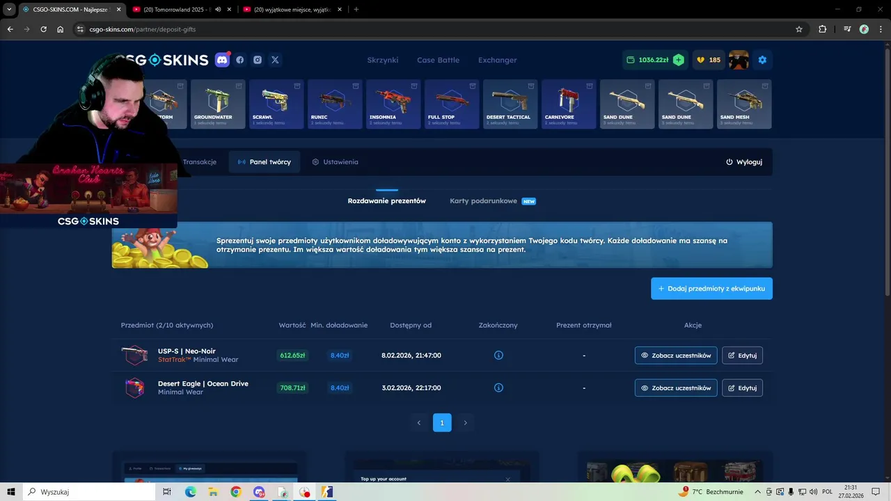This screenshot has width=891, height=501.
Task: Open the FULL STOP live drop card
Action: pos(452,104)
